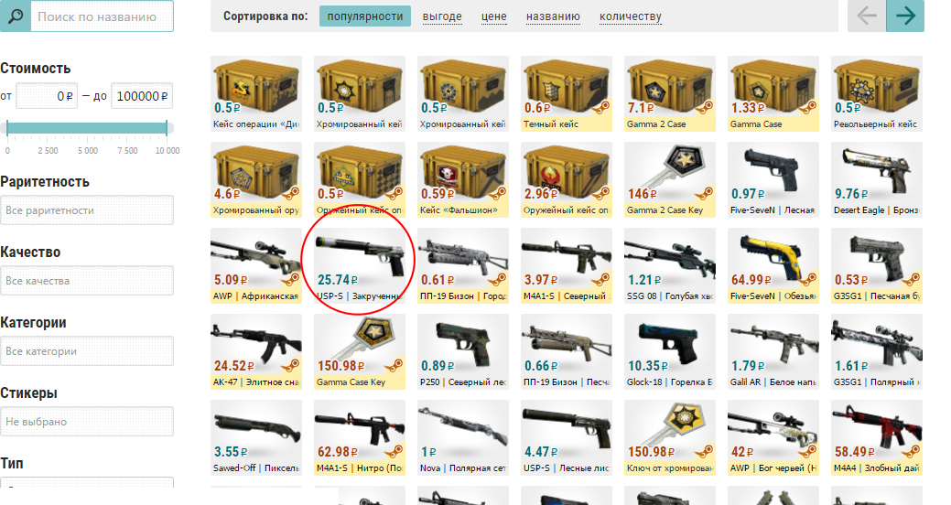This screenshot has height=505, width=951.
Task: Open the Gamma 2 Case Key item
Action: pos(670,179)
